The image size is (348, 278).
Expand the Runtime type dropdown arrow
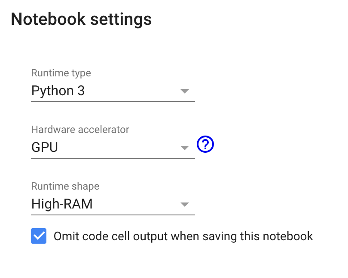(185, 91)
